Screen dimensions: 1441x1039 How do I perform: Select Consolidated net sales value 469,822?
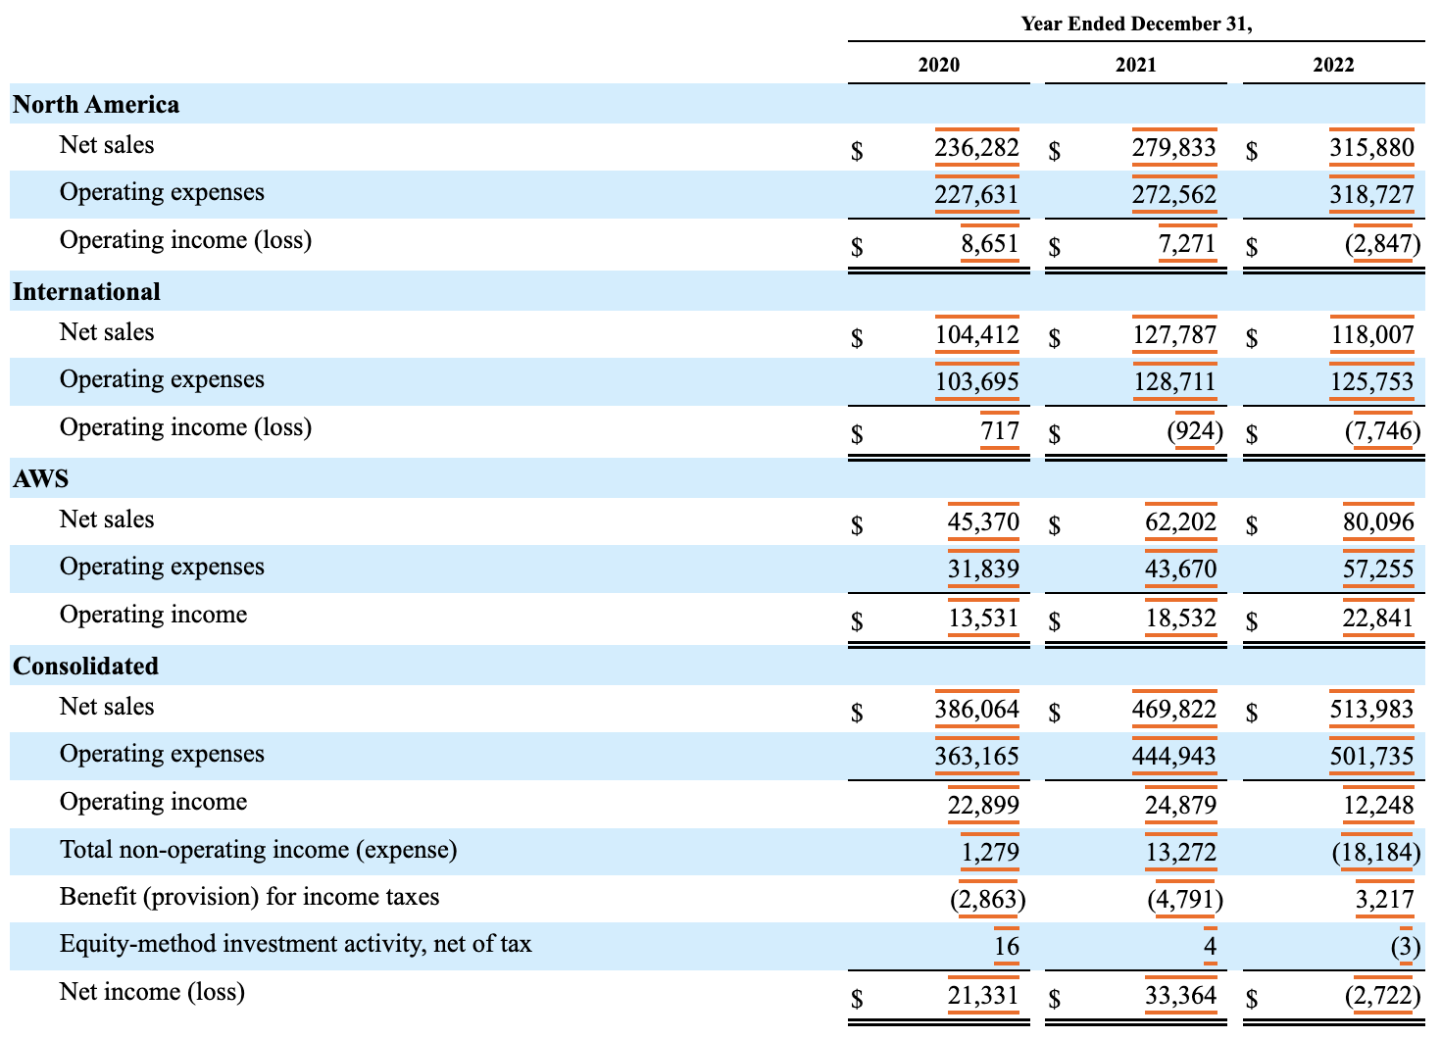(x=1174, y=710)
